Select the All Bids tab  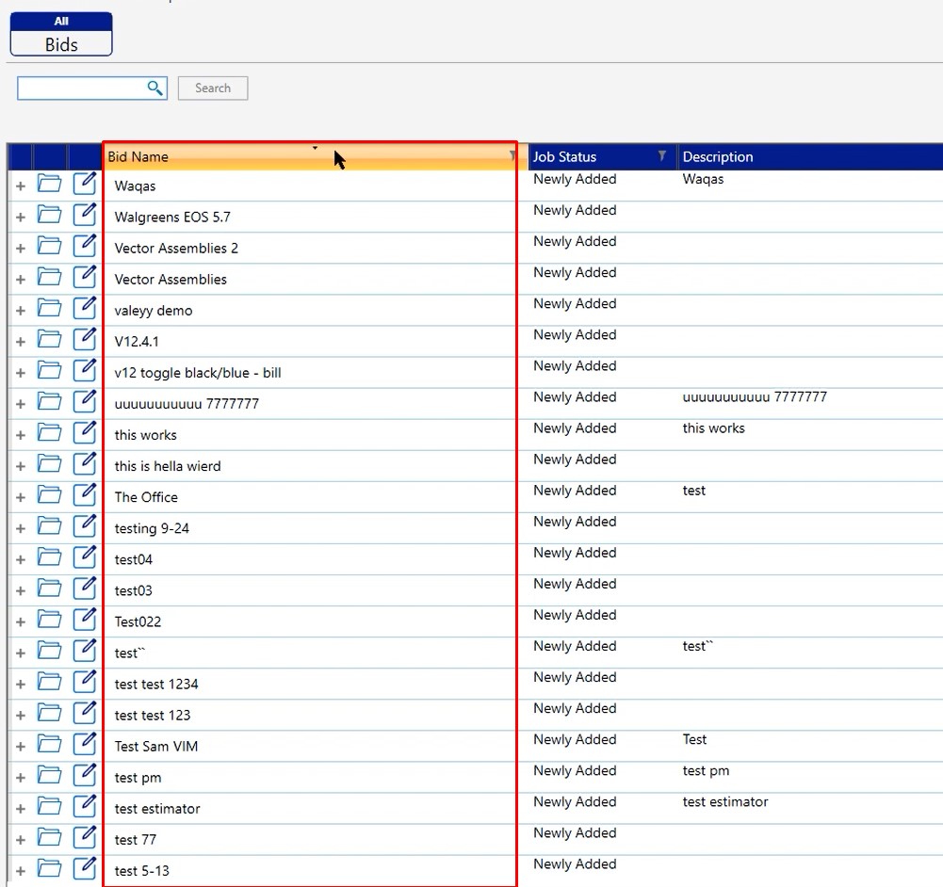point(61,35)
